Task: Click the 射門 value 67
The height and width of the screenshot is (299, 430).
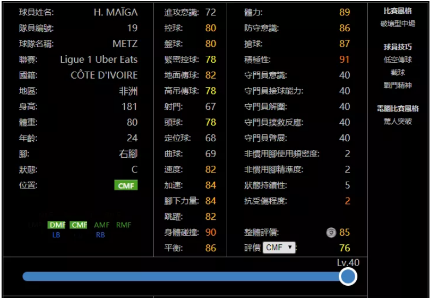Action: (x=211, y=107)
